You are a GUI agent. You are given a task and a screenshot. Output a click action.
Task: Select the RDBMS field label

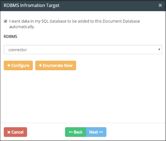click(x=10, y=36)
